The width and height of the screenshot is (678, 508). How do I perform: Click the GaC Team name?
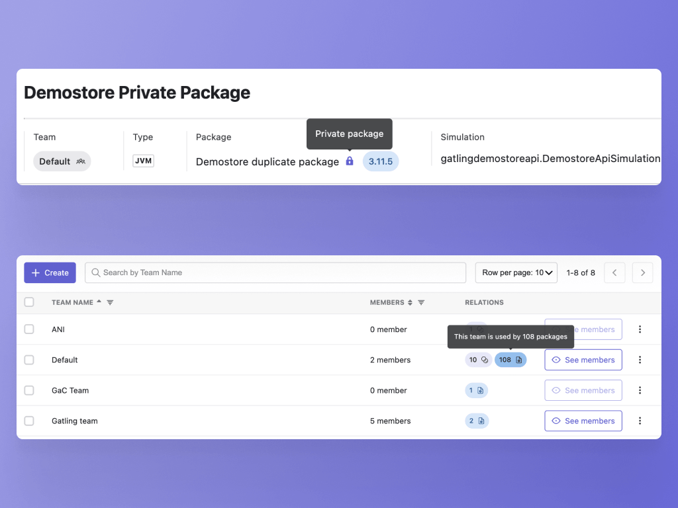[x=70, y=390]
